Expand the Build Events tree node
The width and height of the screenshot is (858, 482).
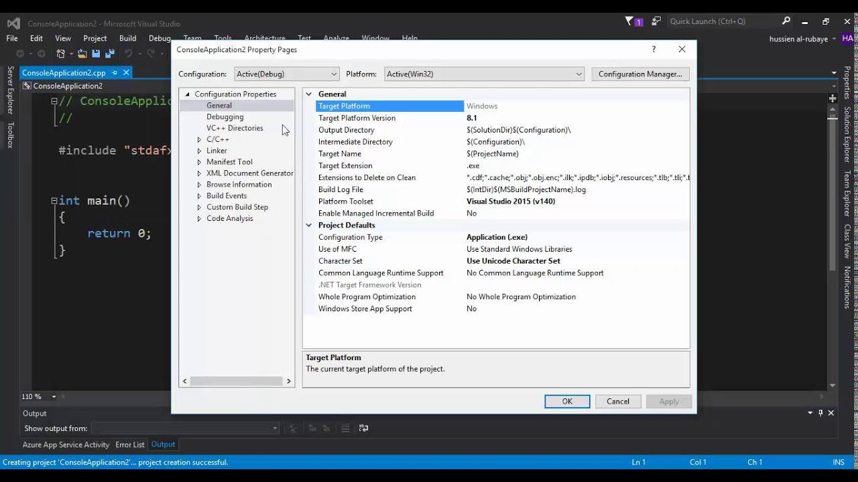point(199,196)
